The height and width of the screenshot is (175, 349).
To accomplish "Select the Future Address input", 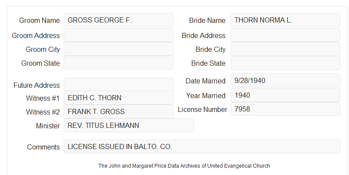I will point(118,85).
